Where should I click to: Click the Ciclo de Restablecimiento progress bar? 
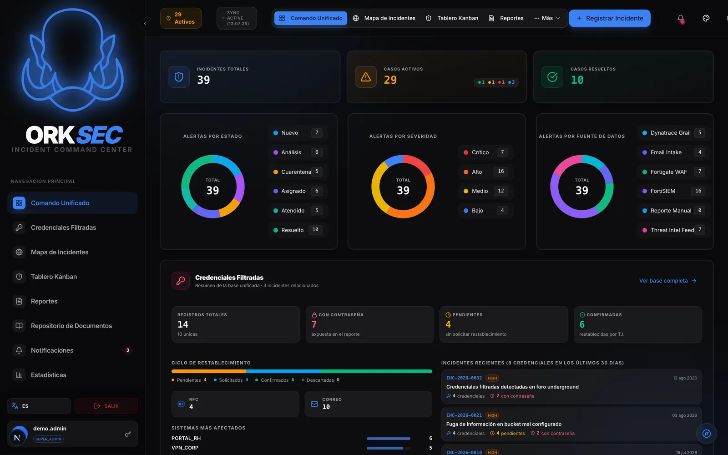tap(302, 371)
